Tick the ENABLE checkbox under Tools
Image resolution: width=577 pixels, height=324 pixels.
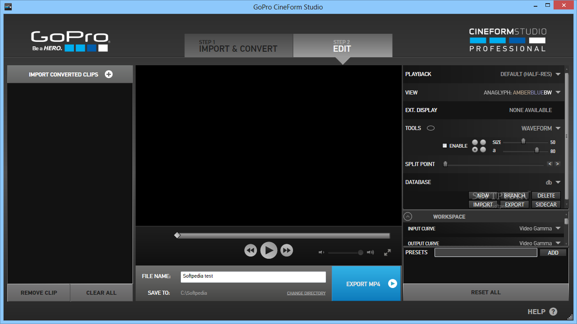[x=444, y=145]
